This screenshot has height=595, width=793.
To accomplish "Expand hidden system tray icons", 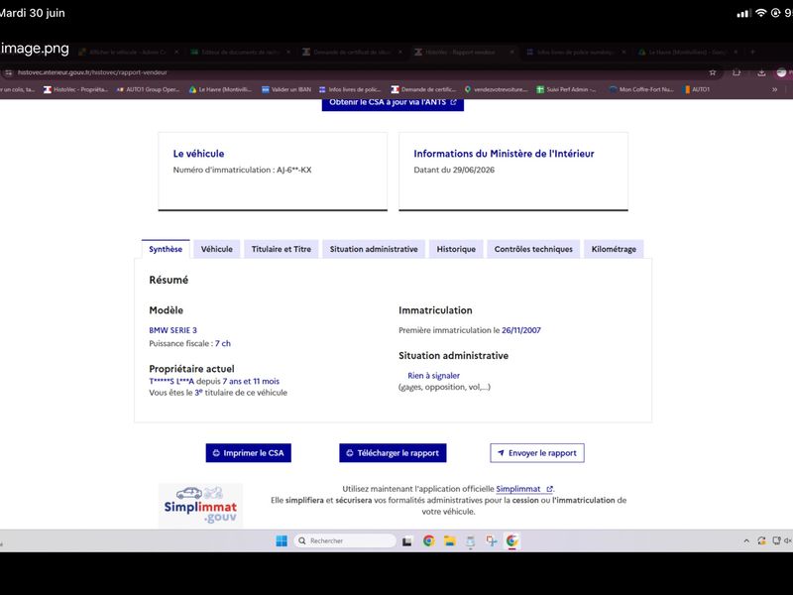I will [746, 540].
